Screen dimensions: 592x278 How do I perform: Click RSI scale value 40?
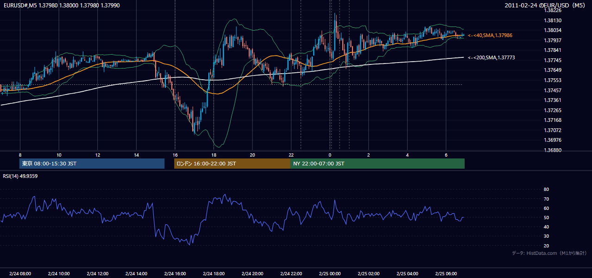click(x=546, y=227)
